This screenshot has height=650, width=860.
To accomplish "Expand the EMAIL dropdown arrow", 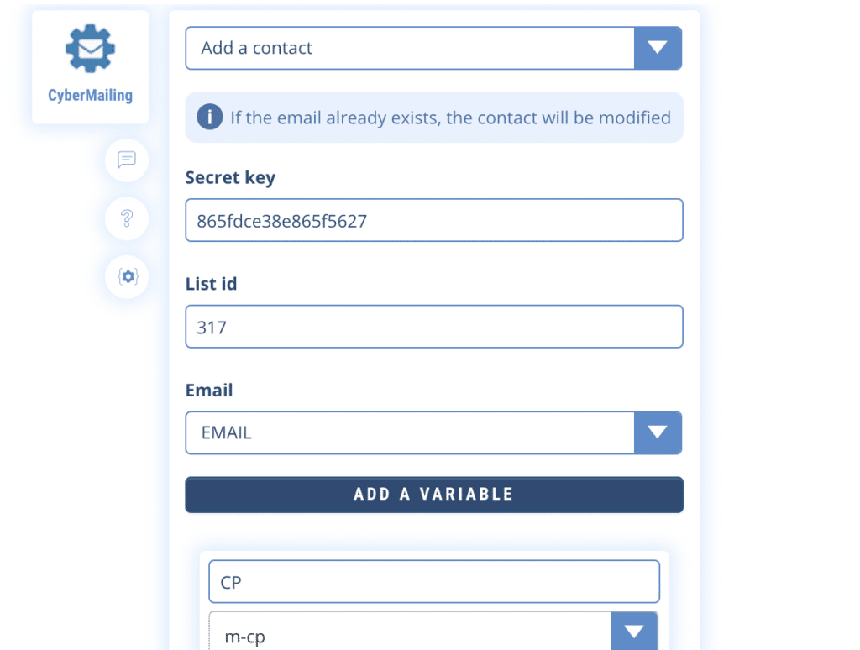I will (658, 432).
